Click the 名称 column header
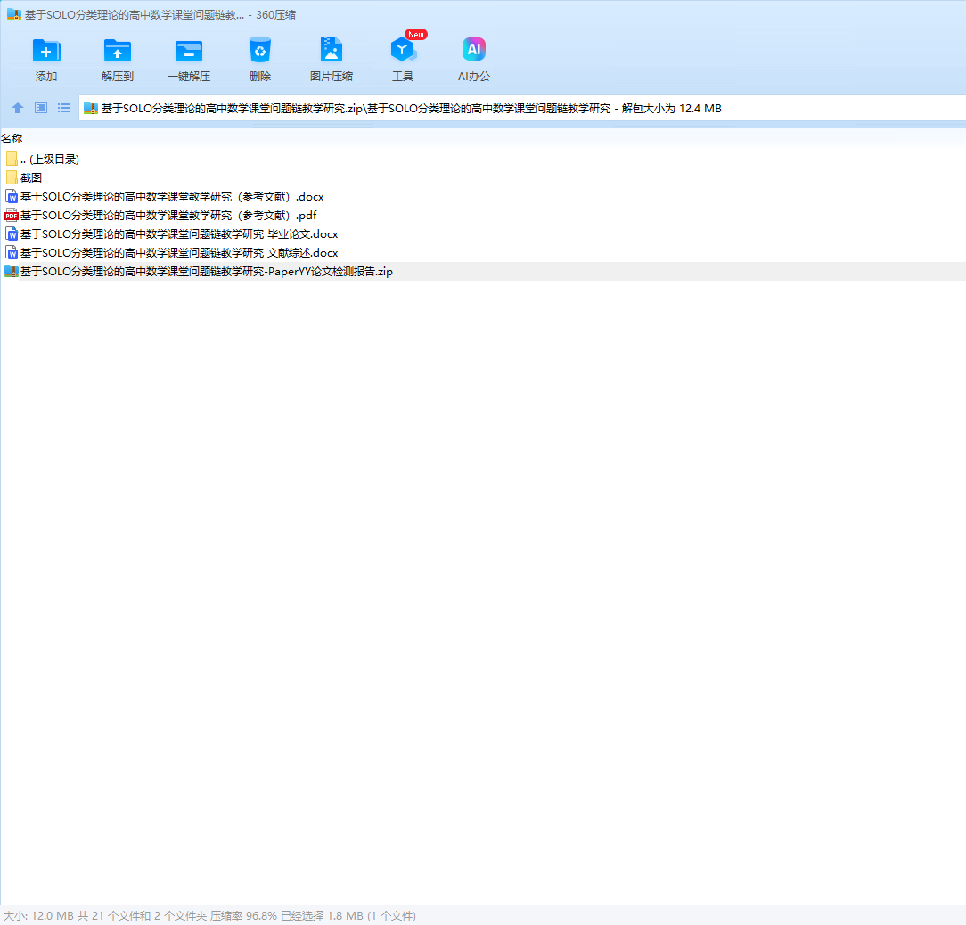Viewport: 966px width, 925px height. click(12, 139)
